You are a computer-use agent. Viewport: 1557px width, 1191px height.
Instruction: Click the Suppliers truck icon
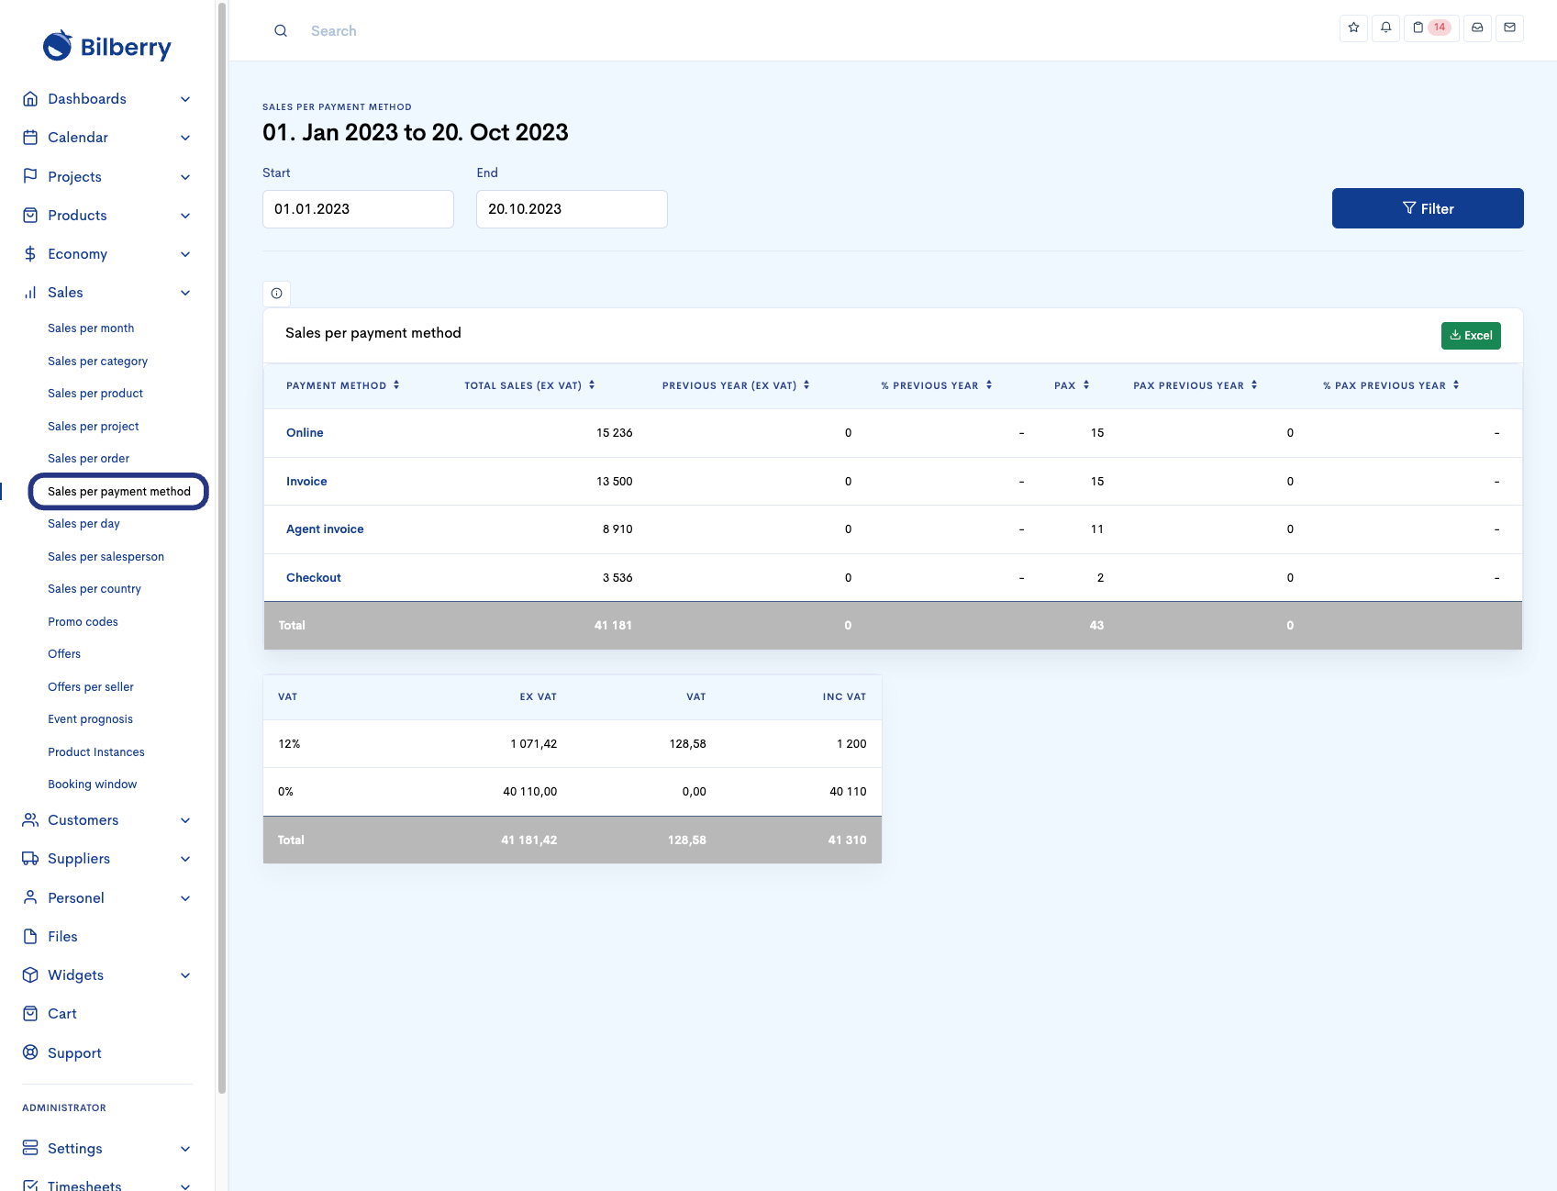point(30,859)
